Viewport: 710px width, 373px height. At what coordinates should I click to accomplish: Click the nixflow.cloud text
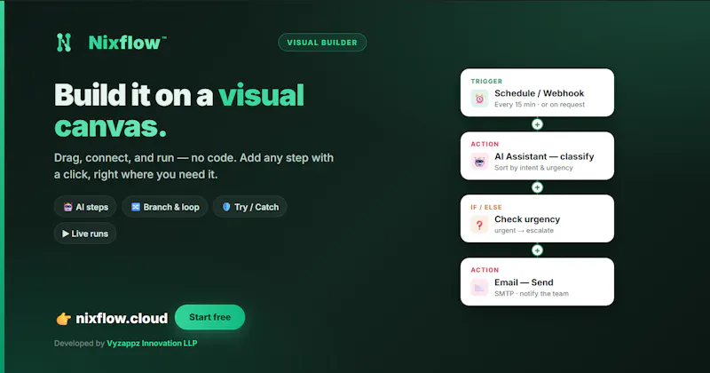122,318
